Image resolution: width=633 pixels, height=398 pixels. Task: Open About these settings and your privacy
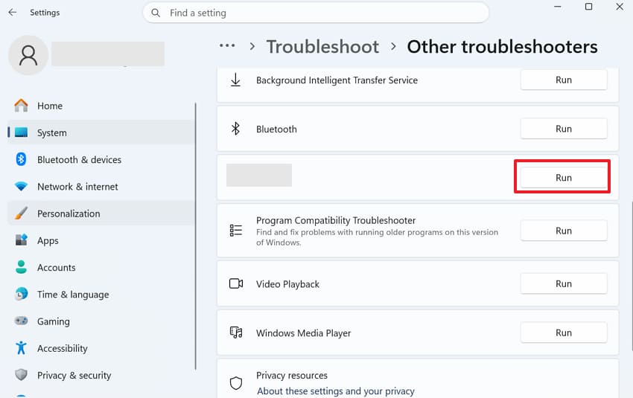[x=336, y=391]
